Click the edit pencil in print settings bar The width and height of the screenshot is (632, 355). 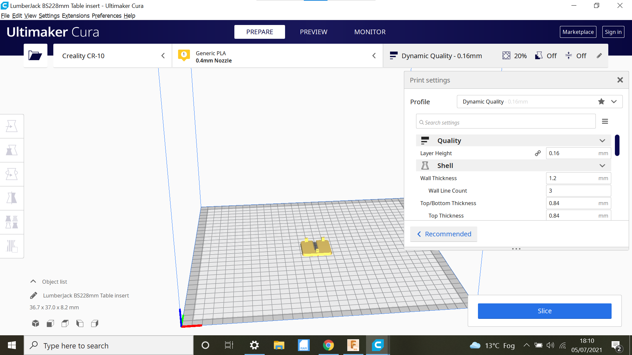tap(599, 56)
